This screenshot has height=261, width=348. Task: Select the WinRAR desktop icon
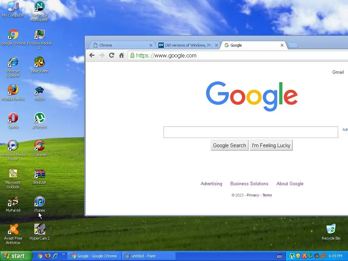pos(39,177)
